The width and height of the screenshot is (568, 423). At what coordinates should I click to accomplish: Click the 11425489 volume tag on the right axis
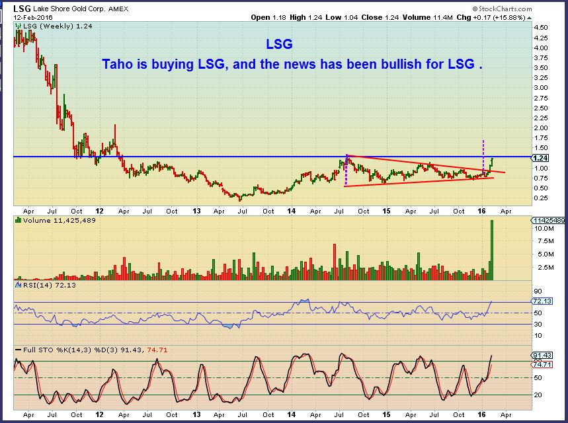coord(548,220)
